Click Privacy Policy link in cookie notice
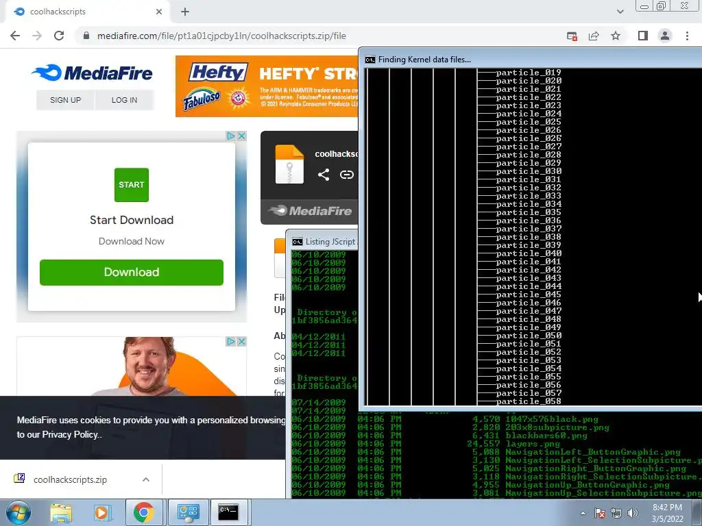702x526 pixels. [x=70, y=434]
